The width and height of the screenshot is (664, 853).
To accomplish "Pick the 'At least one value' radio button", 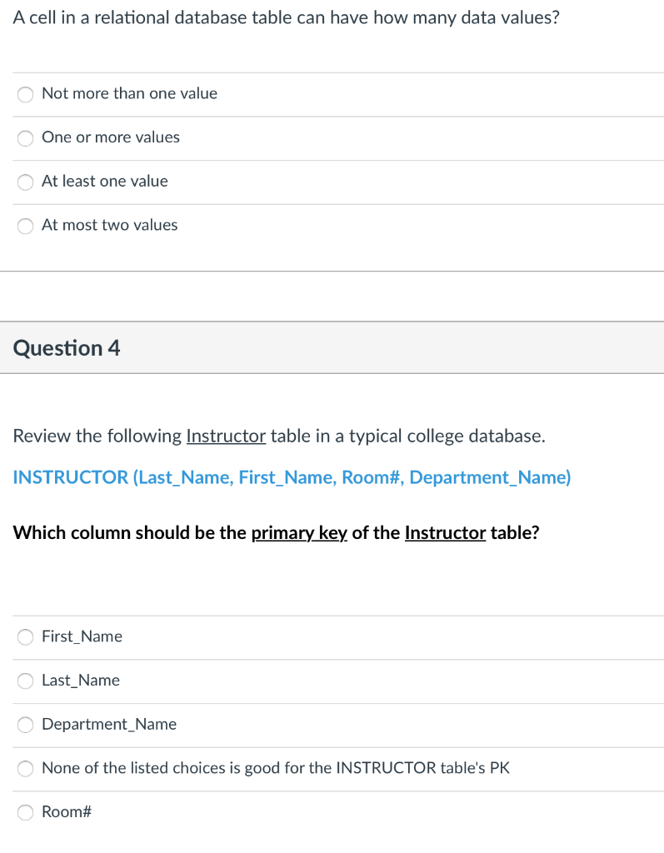I will pos(27,182).
